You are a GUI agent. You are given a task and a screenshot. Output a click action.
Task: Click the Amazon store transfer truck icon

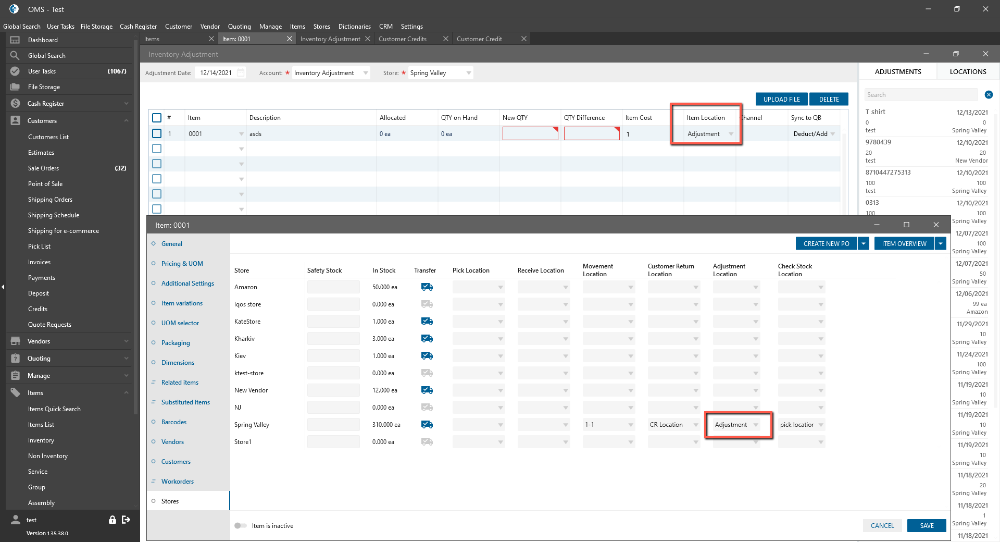[427, 287]
